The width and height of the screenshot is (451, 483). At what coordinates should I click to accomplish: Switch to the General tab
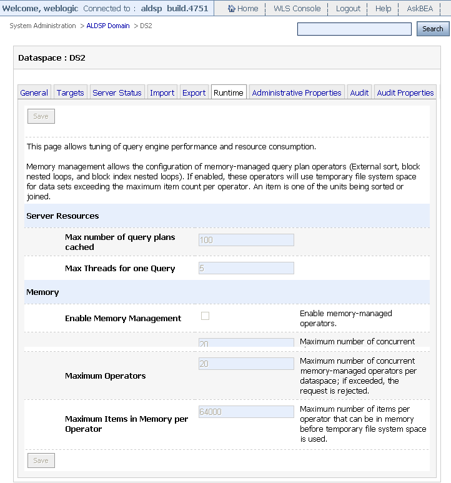[34, 92]
